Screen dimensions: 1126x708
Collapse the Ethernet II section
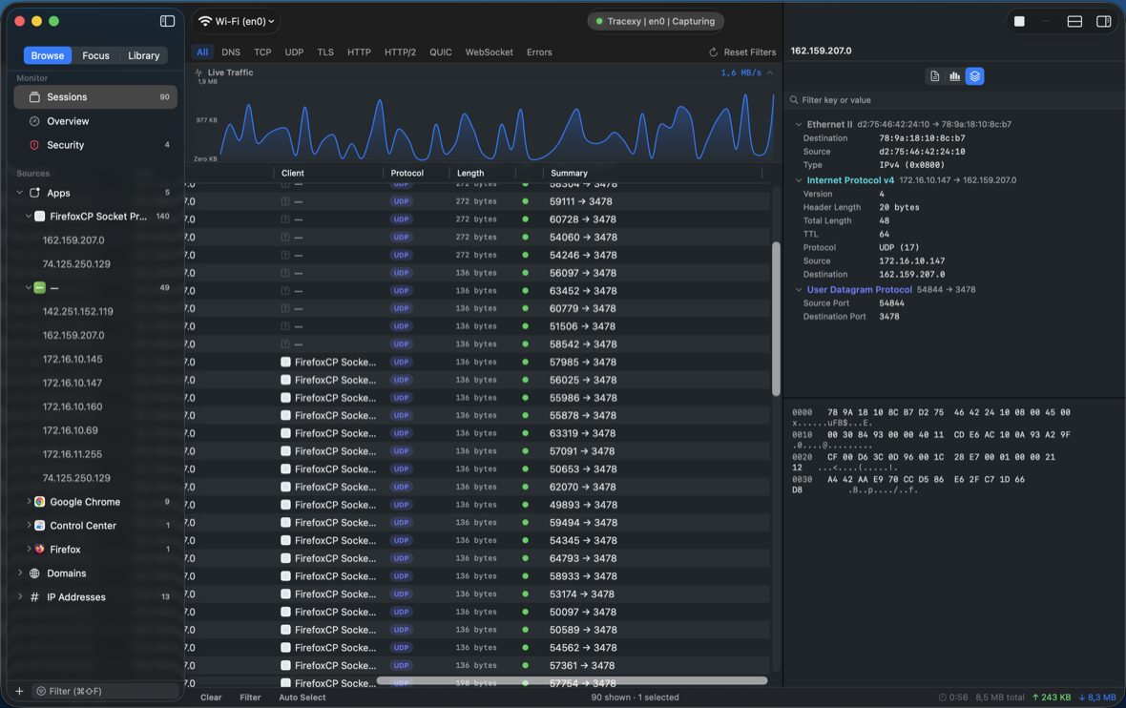pos(799,124)
